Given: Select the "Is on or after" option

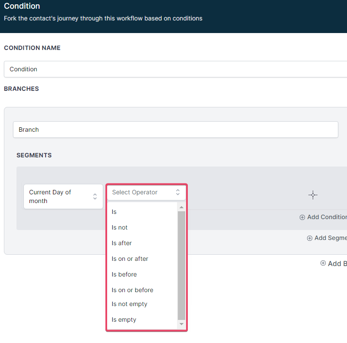Looking at the screenshot, I should click(130, 259).
